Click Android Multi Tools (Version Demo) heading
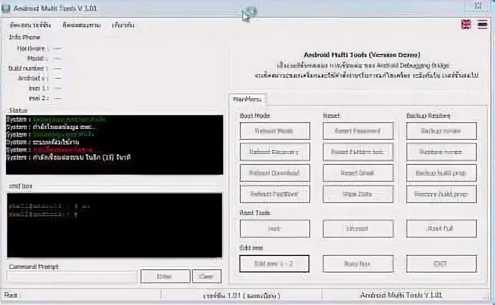Viewport: 495px width, 305px height. [x=362, y=55]
